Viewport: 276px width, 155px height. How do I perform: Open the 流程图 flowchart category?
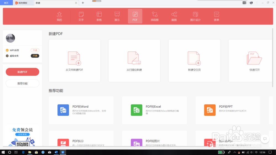(x=155, y=16)
